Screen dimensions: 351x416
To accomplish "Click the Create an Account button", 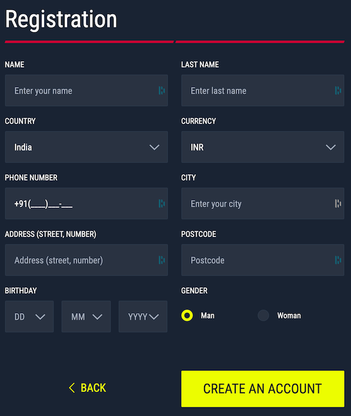I will click(x=263, y=389).
